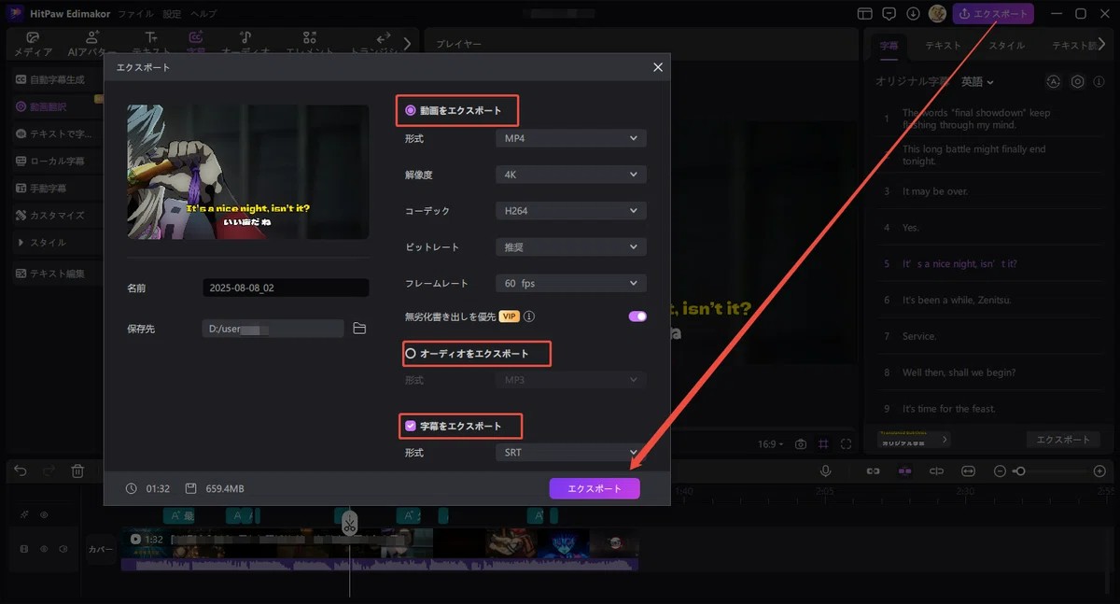Open the ファイル menu
The image size is (1120, 604).
click(x=136, y=14)
